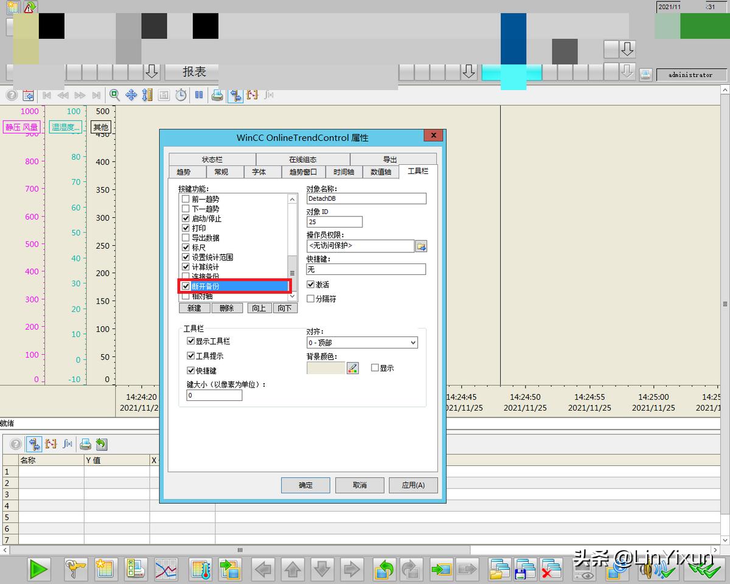Image resolution: width=730 pixels, height=584 pixels.
Task: Uncheck the 工具提示 option
Action: click(x=191, y=356)
